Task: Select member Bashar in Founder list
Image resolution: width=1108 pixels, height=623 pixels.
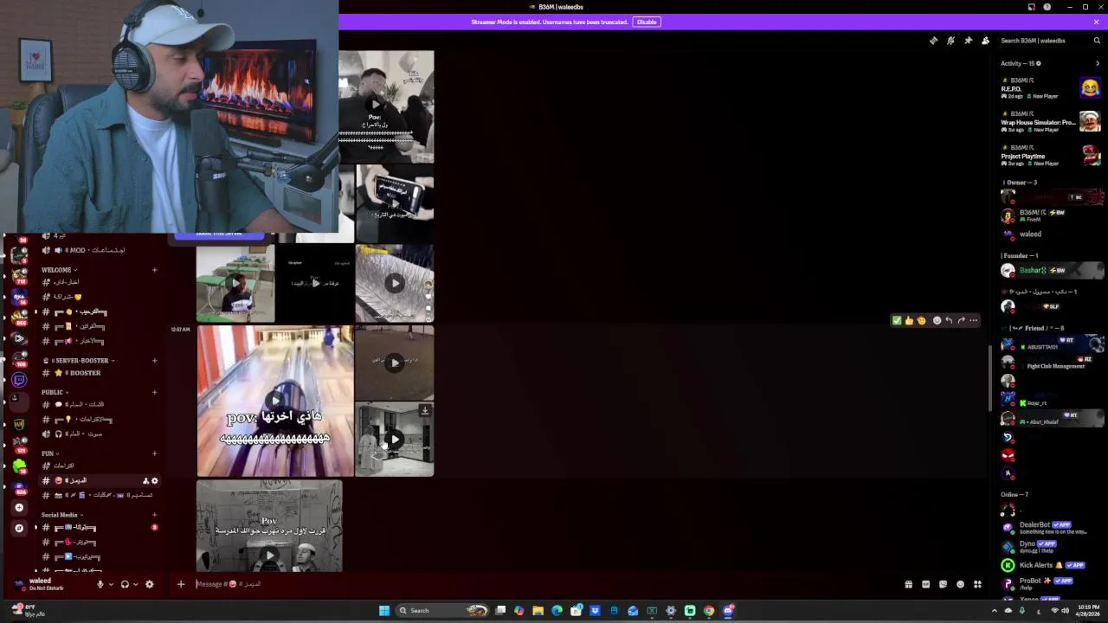Action: 1050,271
